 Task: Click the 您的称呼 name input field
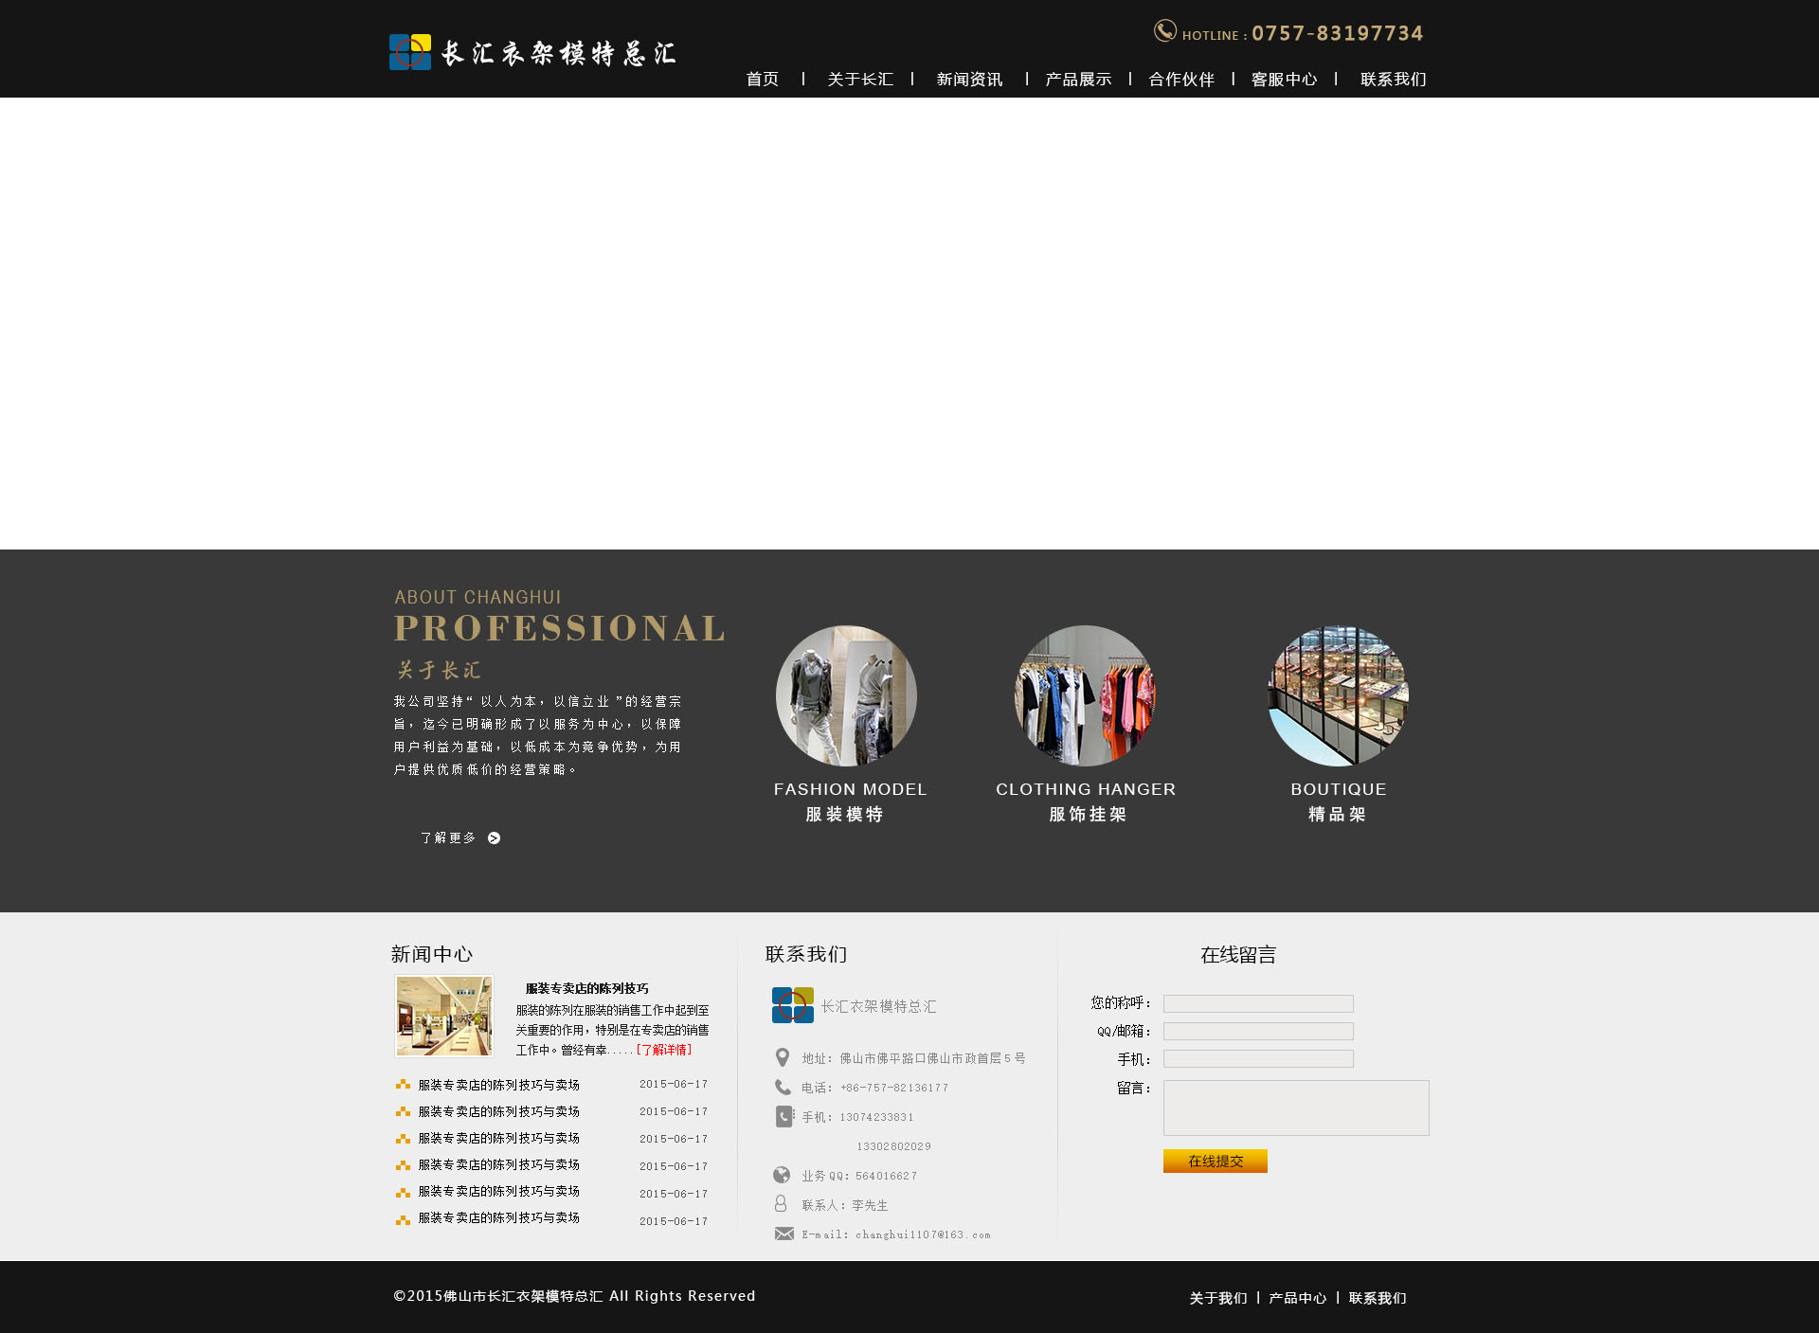(x=1257, y=1003)
